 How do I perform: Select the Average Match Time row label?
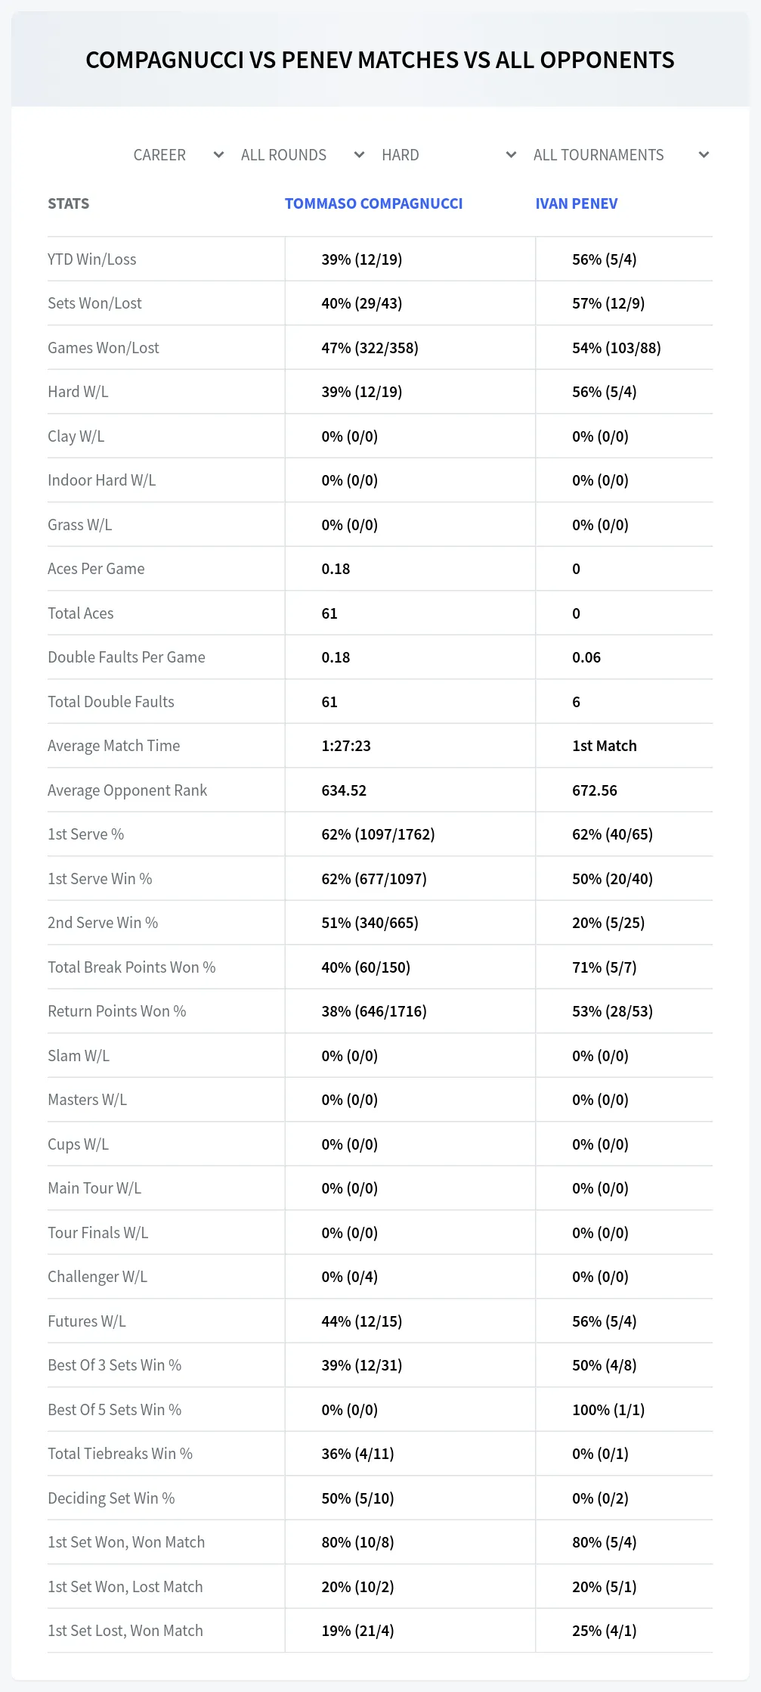[x=113, y=746]
